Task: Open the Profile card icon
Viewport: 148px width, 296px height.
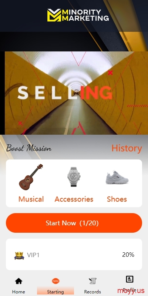Action: (129, 279)
